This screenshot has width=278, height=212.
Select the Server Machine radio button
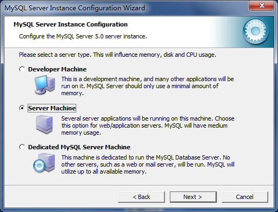[22, 108]
